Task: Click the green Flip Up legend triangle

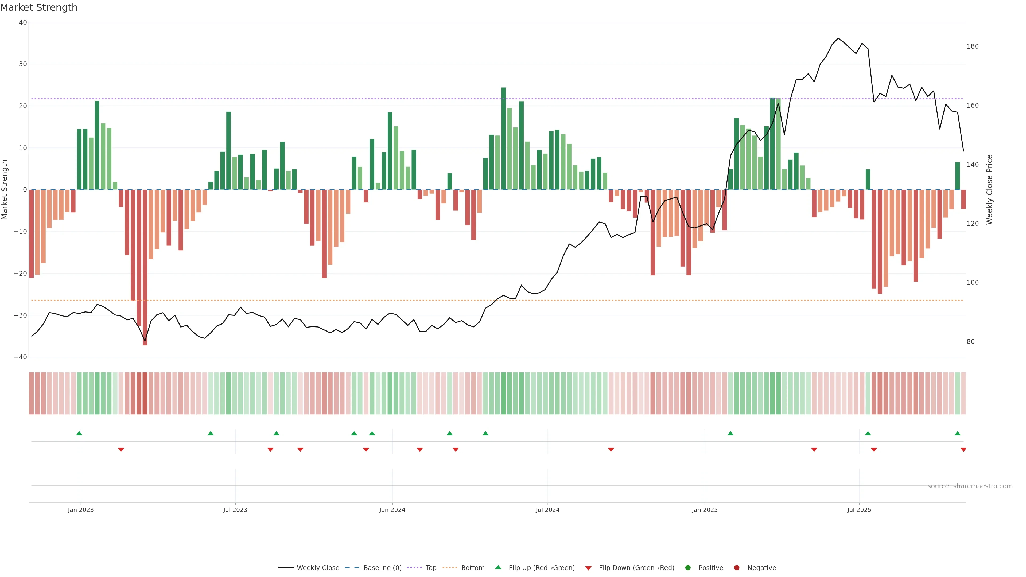Action: coord(498,567)
